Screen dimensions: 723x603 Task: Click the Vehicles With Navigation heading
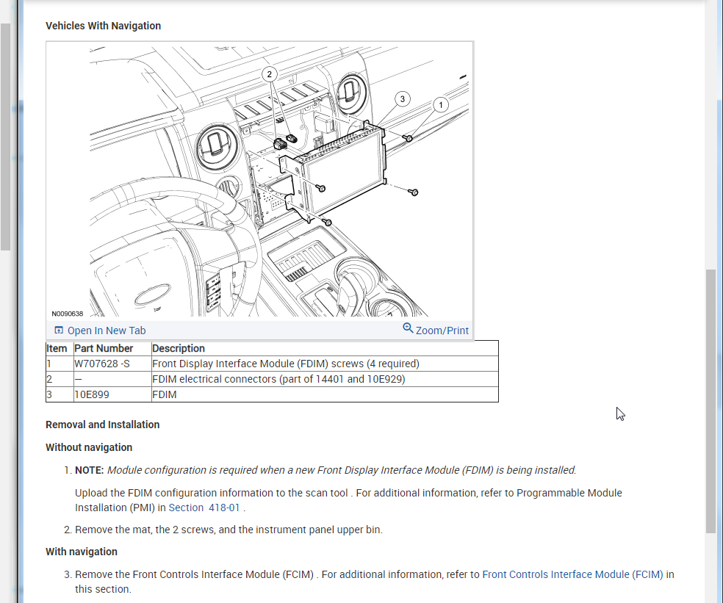pos(103,26)
